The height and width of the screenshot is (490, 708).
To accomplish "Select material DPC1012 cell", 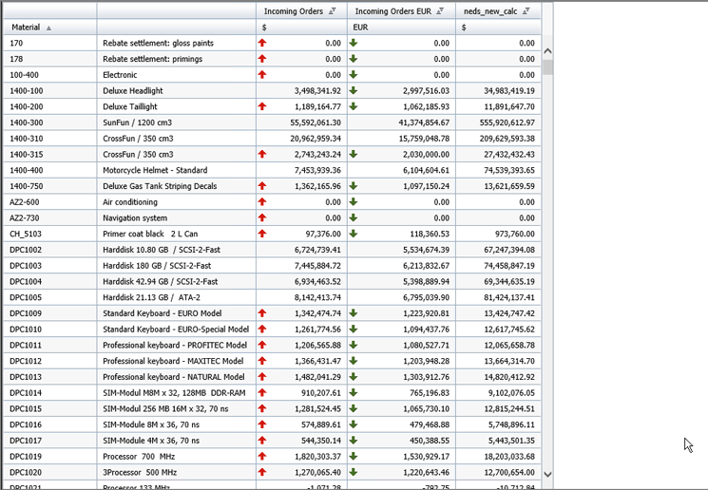I will point(49,361).
